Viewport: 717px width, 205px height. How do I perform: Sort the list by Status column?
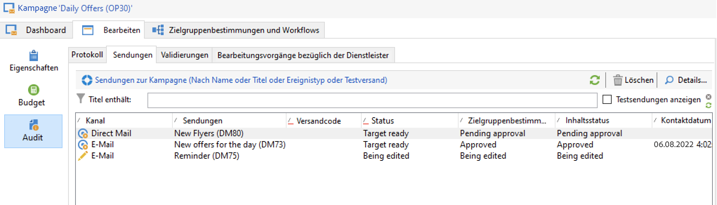(x=382, y=121)
